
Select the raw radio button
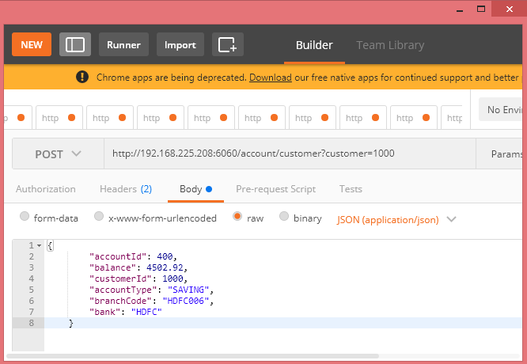237,216
